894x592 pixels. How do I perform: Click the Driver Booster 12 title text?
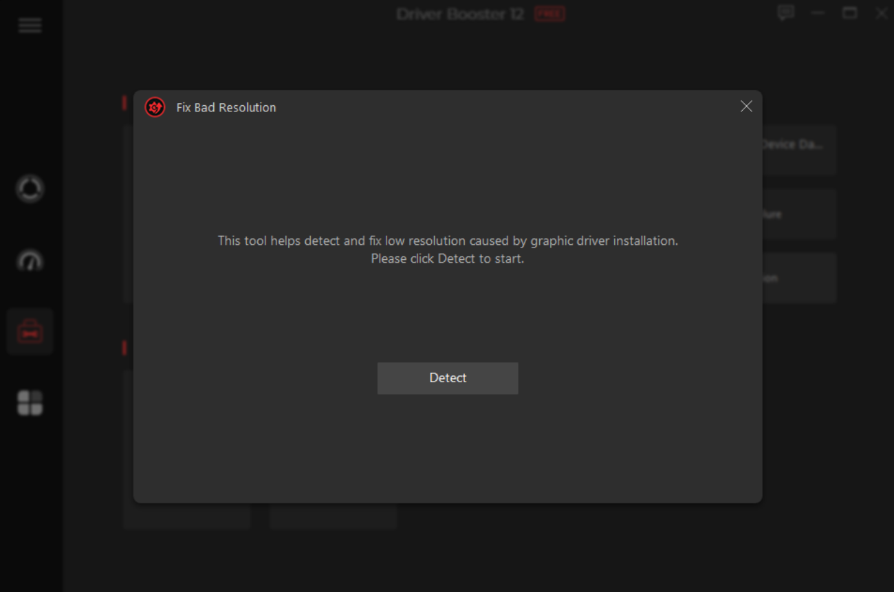[459, 14]
